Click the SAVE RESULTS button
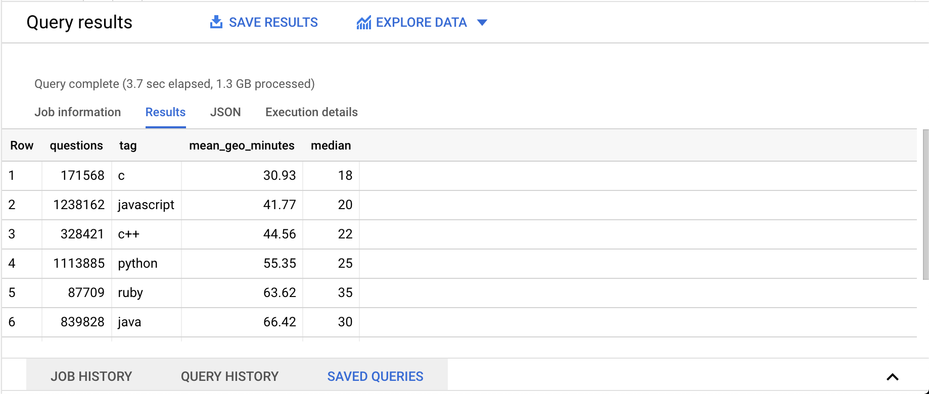The height and width of the screenshot is (394, 929). coord(264,22)
